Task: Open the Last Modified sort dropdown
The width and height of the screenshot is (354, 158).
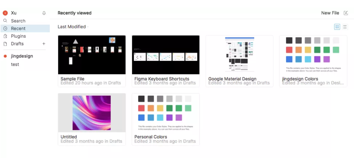Action: coord(73,27)
